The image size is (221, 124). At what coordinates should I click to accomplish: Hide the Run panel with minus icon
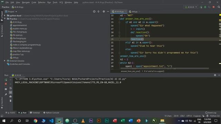coord(219,75)
